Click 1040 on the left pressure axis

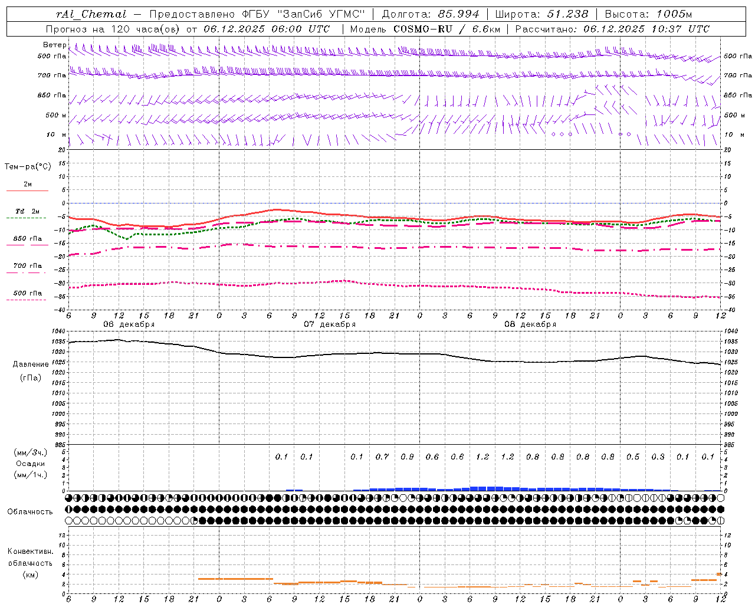pos(58,331)
